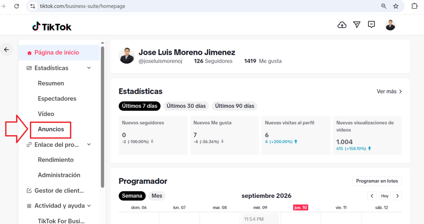Screen dimensions: 424x224
Task: Switch scheduler to Semana view
Action: [132, 196]
